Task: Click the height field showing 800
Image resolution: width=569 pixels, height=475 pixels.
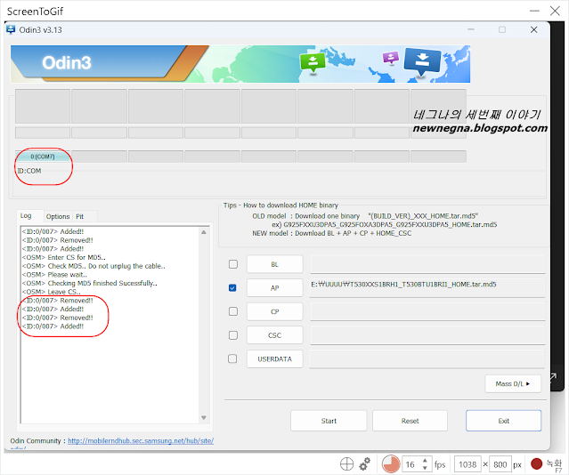Action: 500,464
